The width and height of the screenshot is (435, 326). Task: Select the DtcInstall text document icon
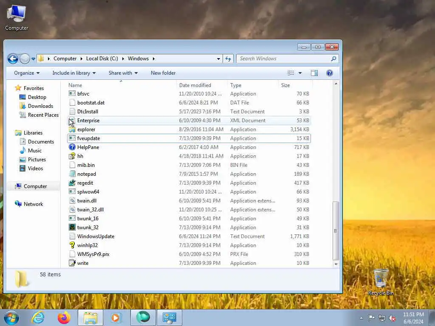tap(72, 112)
